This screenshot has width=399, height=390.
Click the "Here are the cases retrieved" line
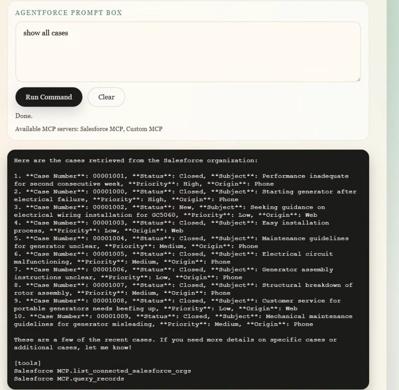(x=136, y=160)
